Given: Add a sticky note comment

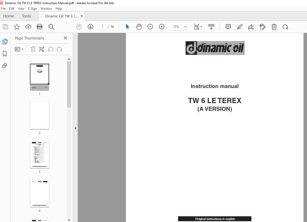Looking at the screenshot, I should 228,27.
